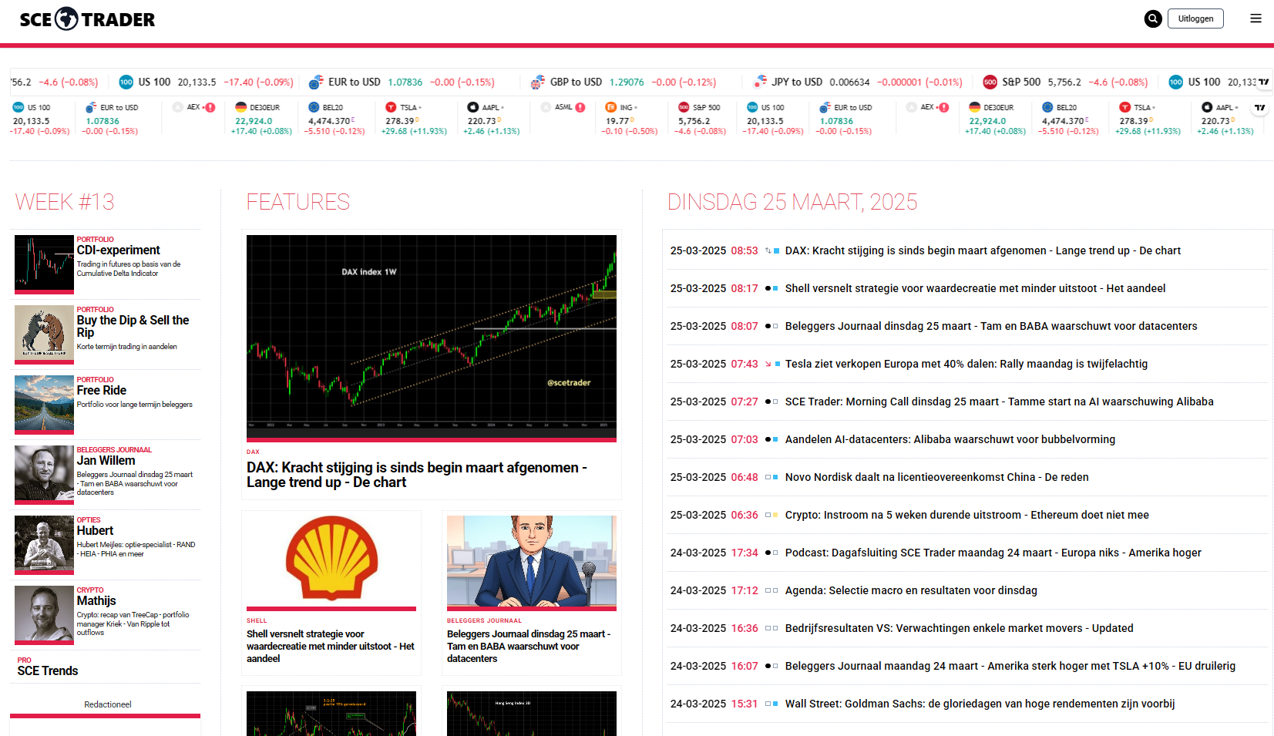
Task: Open the CDI-experiment title link
Action: pos(119,250)
